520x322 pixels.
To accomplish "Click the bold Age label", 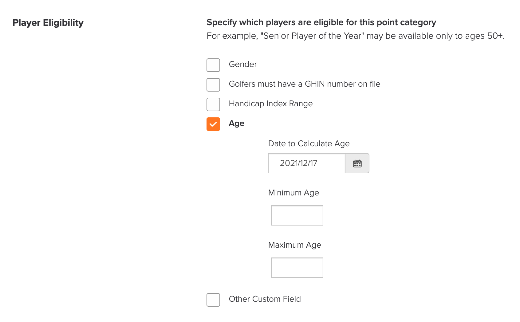I will (237, 124).
